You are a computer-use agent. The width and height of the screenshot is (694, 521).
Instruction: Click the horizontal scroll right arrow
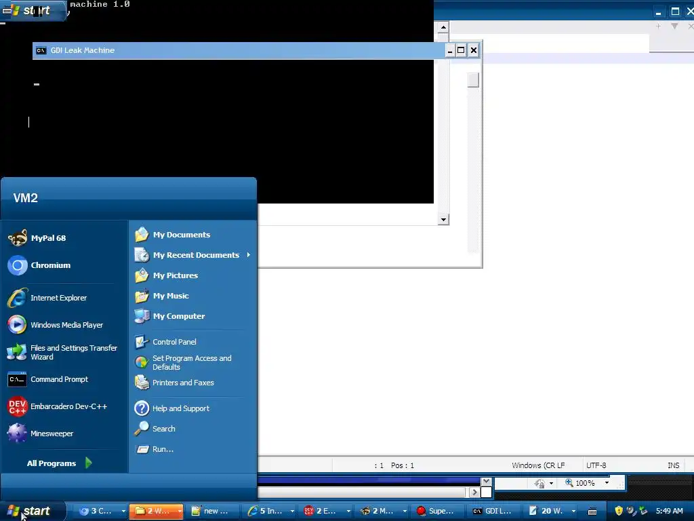(x=474, y=493)
